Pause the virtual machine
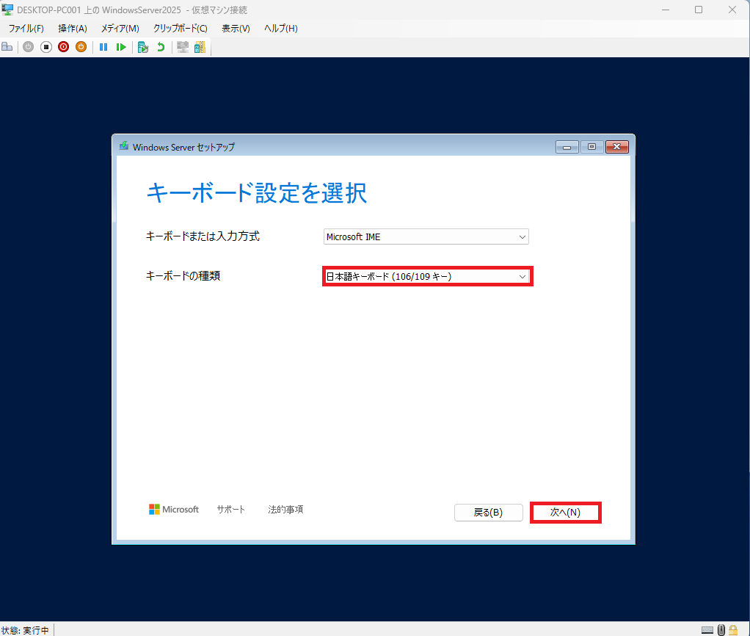The image size is (750, 636). 103,47
